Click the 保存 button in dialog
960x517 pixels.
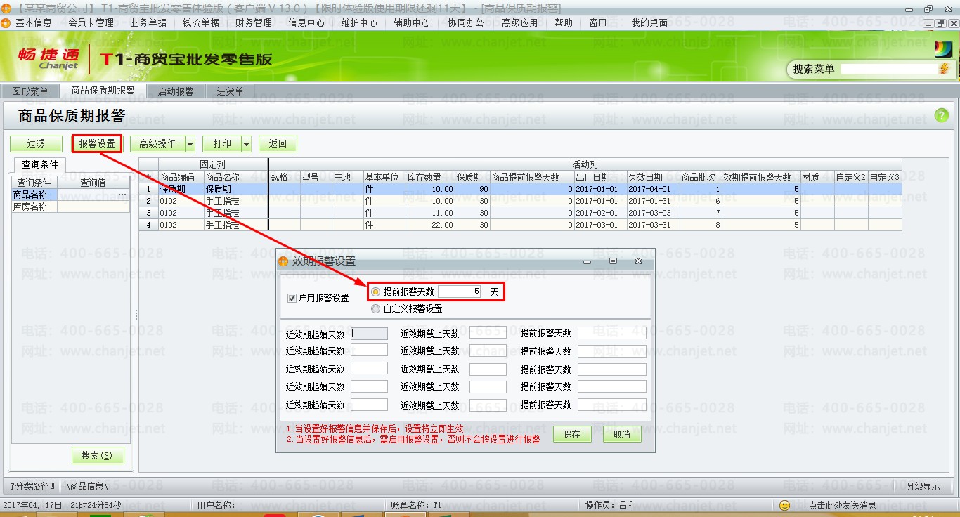click(x=572, y=435)
